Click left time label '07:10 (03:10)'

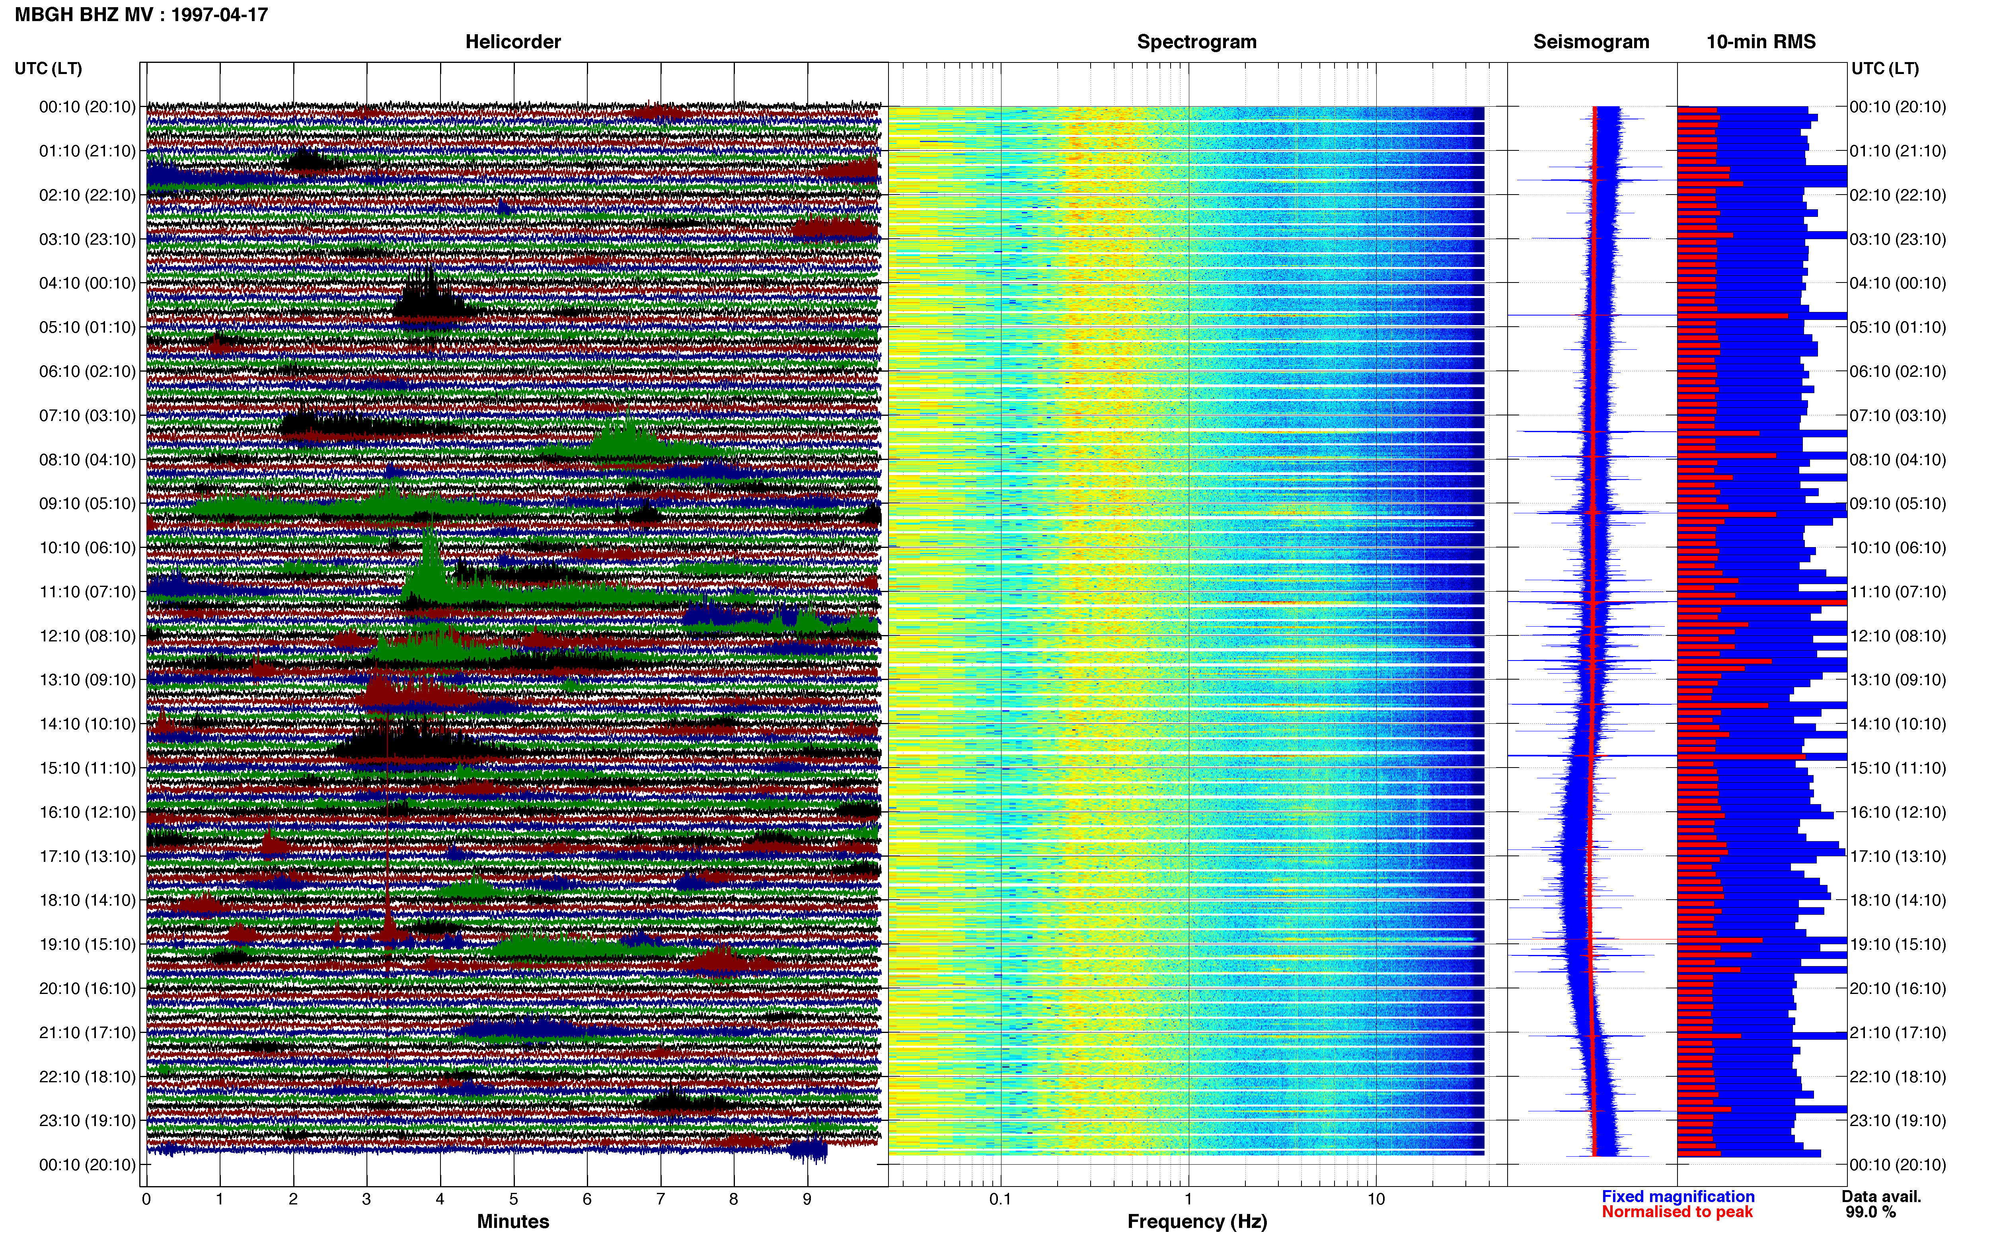[88, 415]
